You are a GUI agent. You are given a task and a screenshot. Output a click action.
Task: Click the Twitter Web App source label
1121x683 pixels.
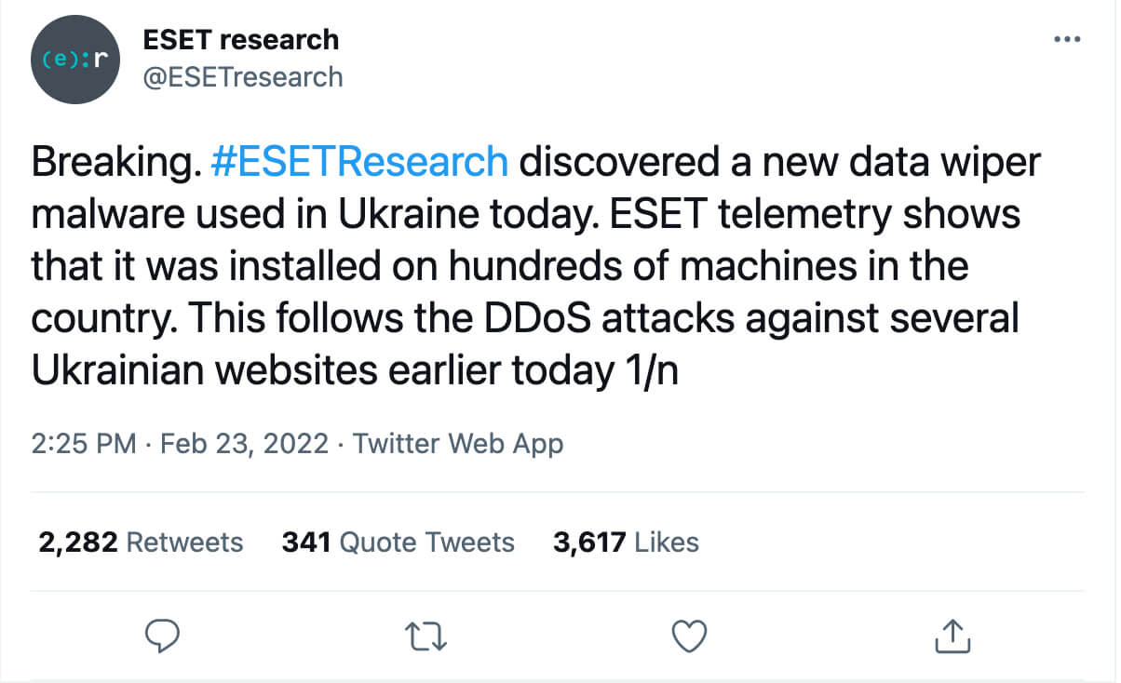[x=458, y=444]
